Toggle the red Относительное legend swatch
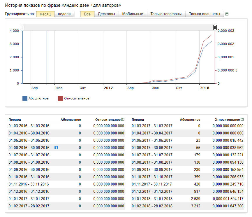This screenshot has height=217, width=252. point(60,98)
